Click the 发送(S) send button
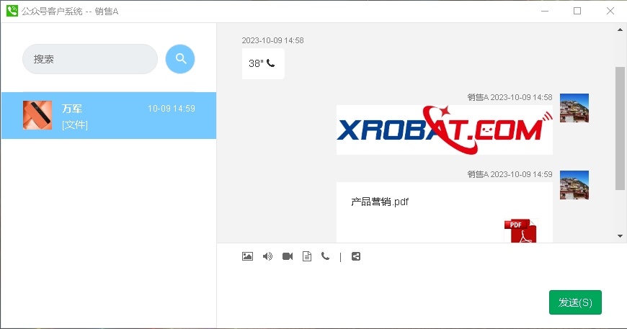This screenshot has width=627, height=329. (575, 302)
